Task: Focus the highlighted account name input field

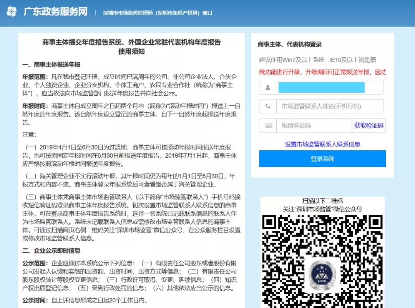Action: [x=329, y=88]
